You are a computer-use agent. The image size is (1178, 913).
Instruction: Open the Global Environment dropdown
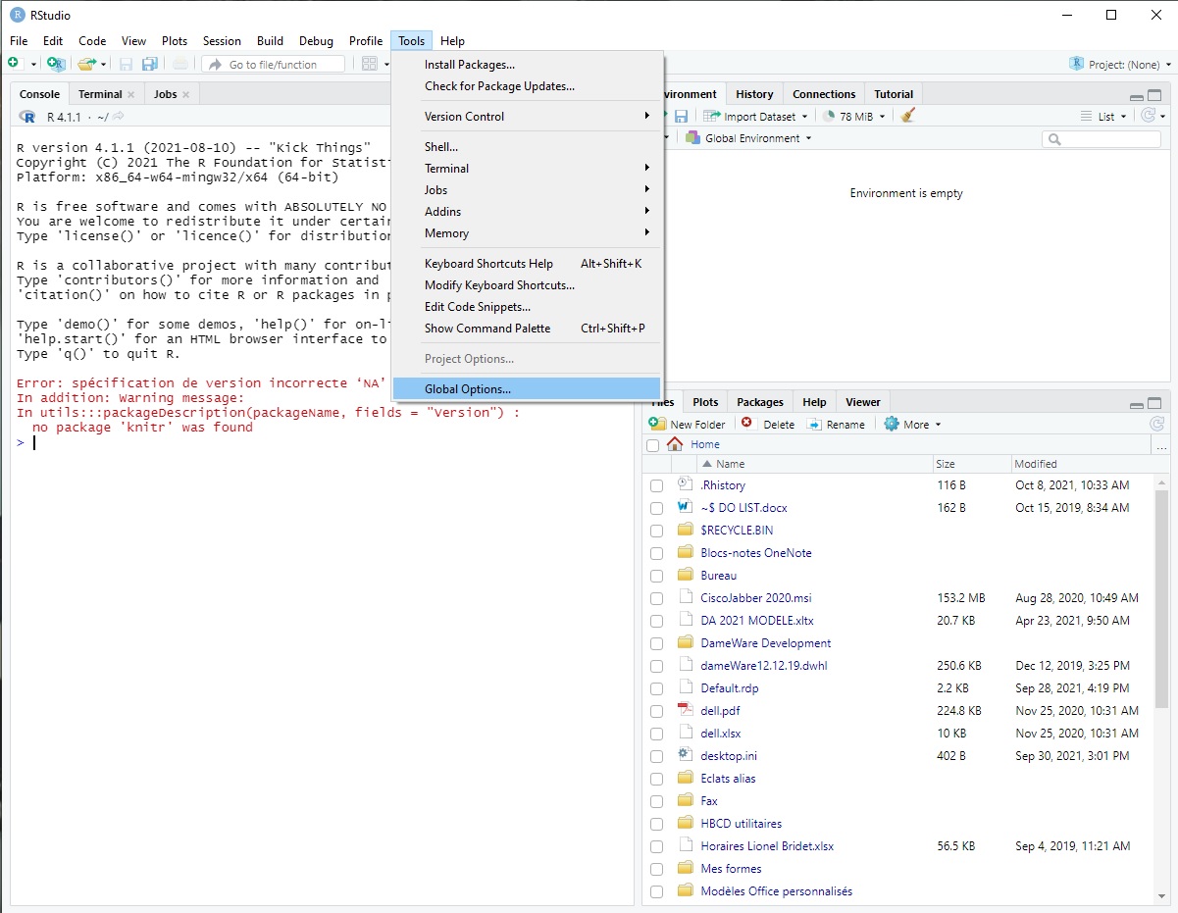coord(749,138)
